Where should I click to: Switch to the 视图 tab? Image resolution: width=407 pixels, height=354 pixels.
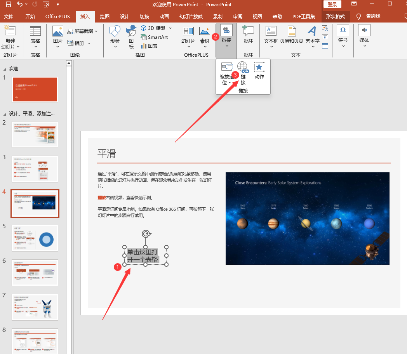click(x=257, y=16)
